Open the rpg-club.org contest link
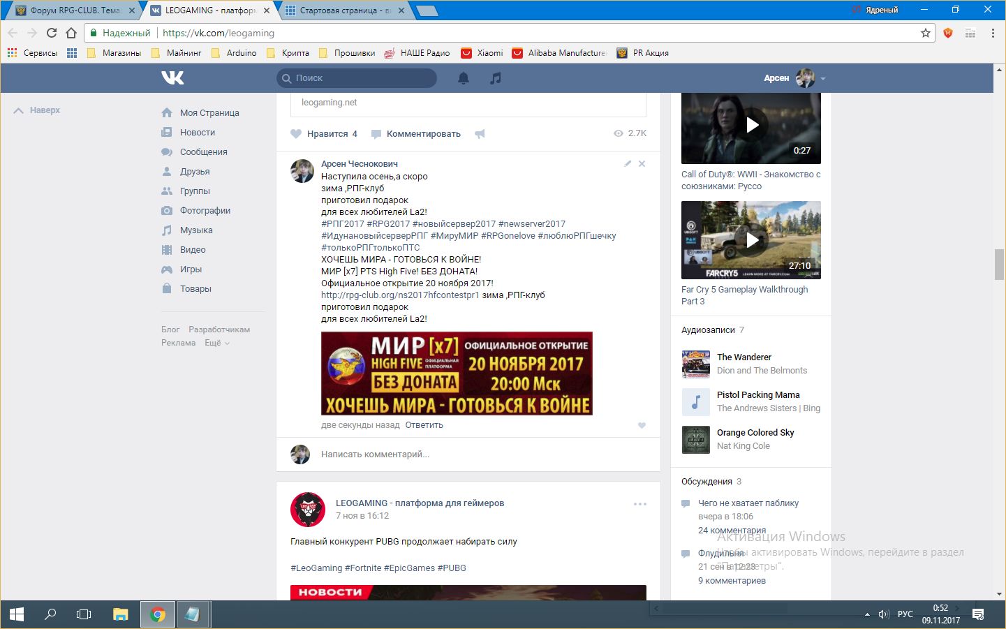This screenshot has height=629, width=1006. point(400,295)
